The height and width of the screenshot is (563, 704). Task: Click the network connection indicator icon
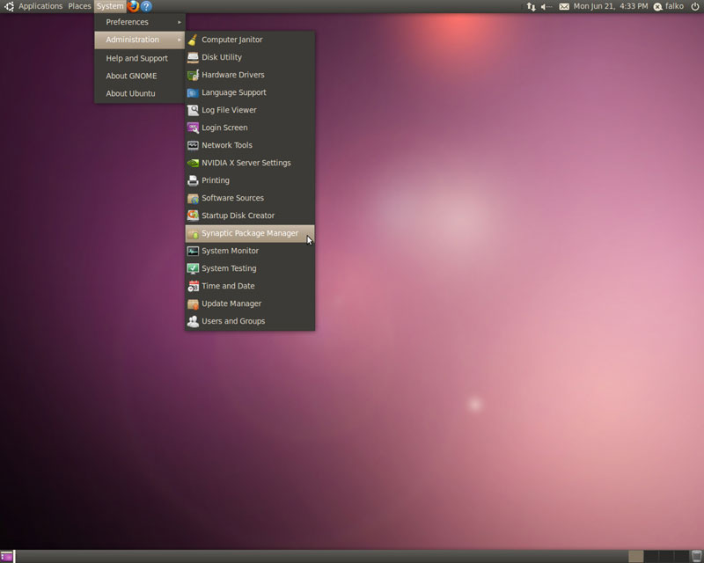532,6
